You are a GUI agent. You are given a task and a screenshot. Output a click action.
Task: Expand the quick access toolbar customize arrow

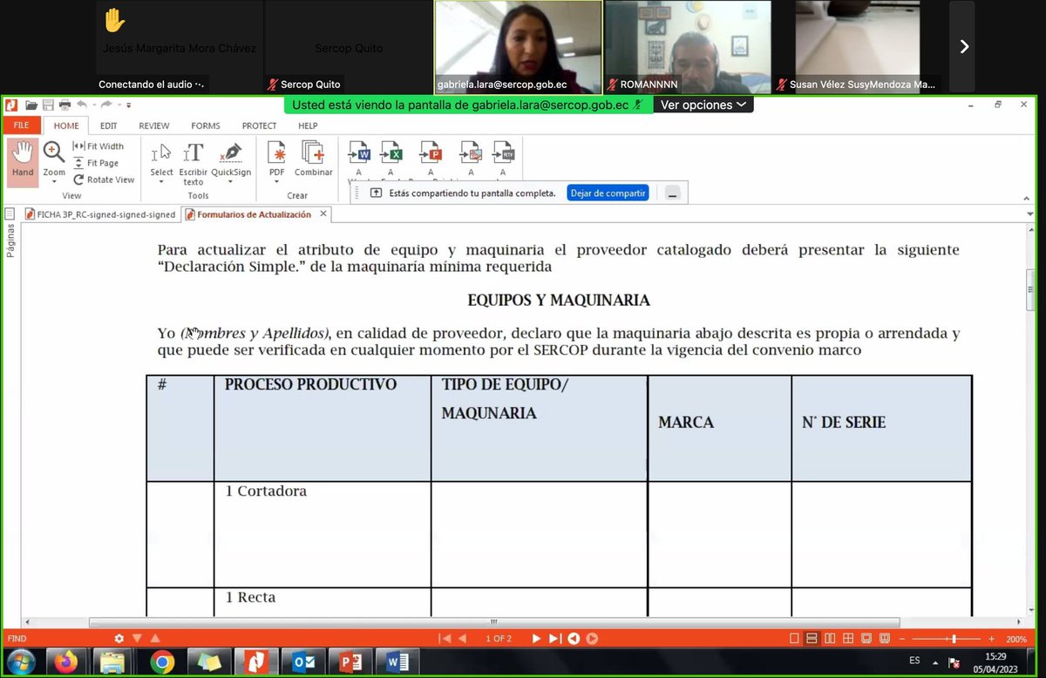[x=129, y=105]
